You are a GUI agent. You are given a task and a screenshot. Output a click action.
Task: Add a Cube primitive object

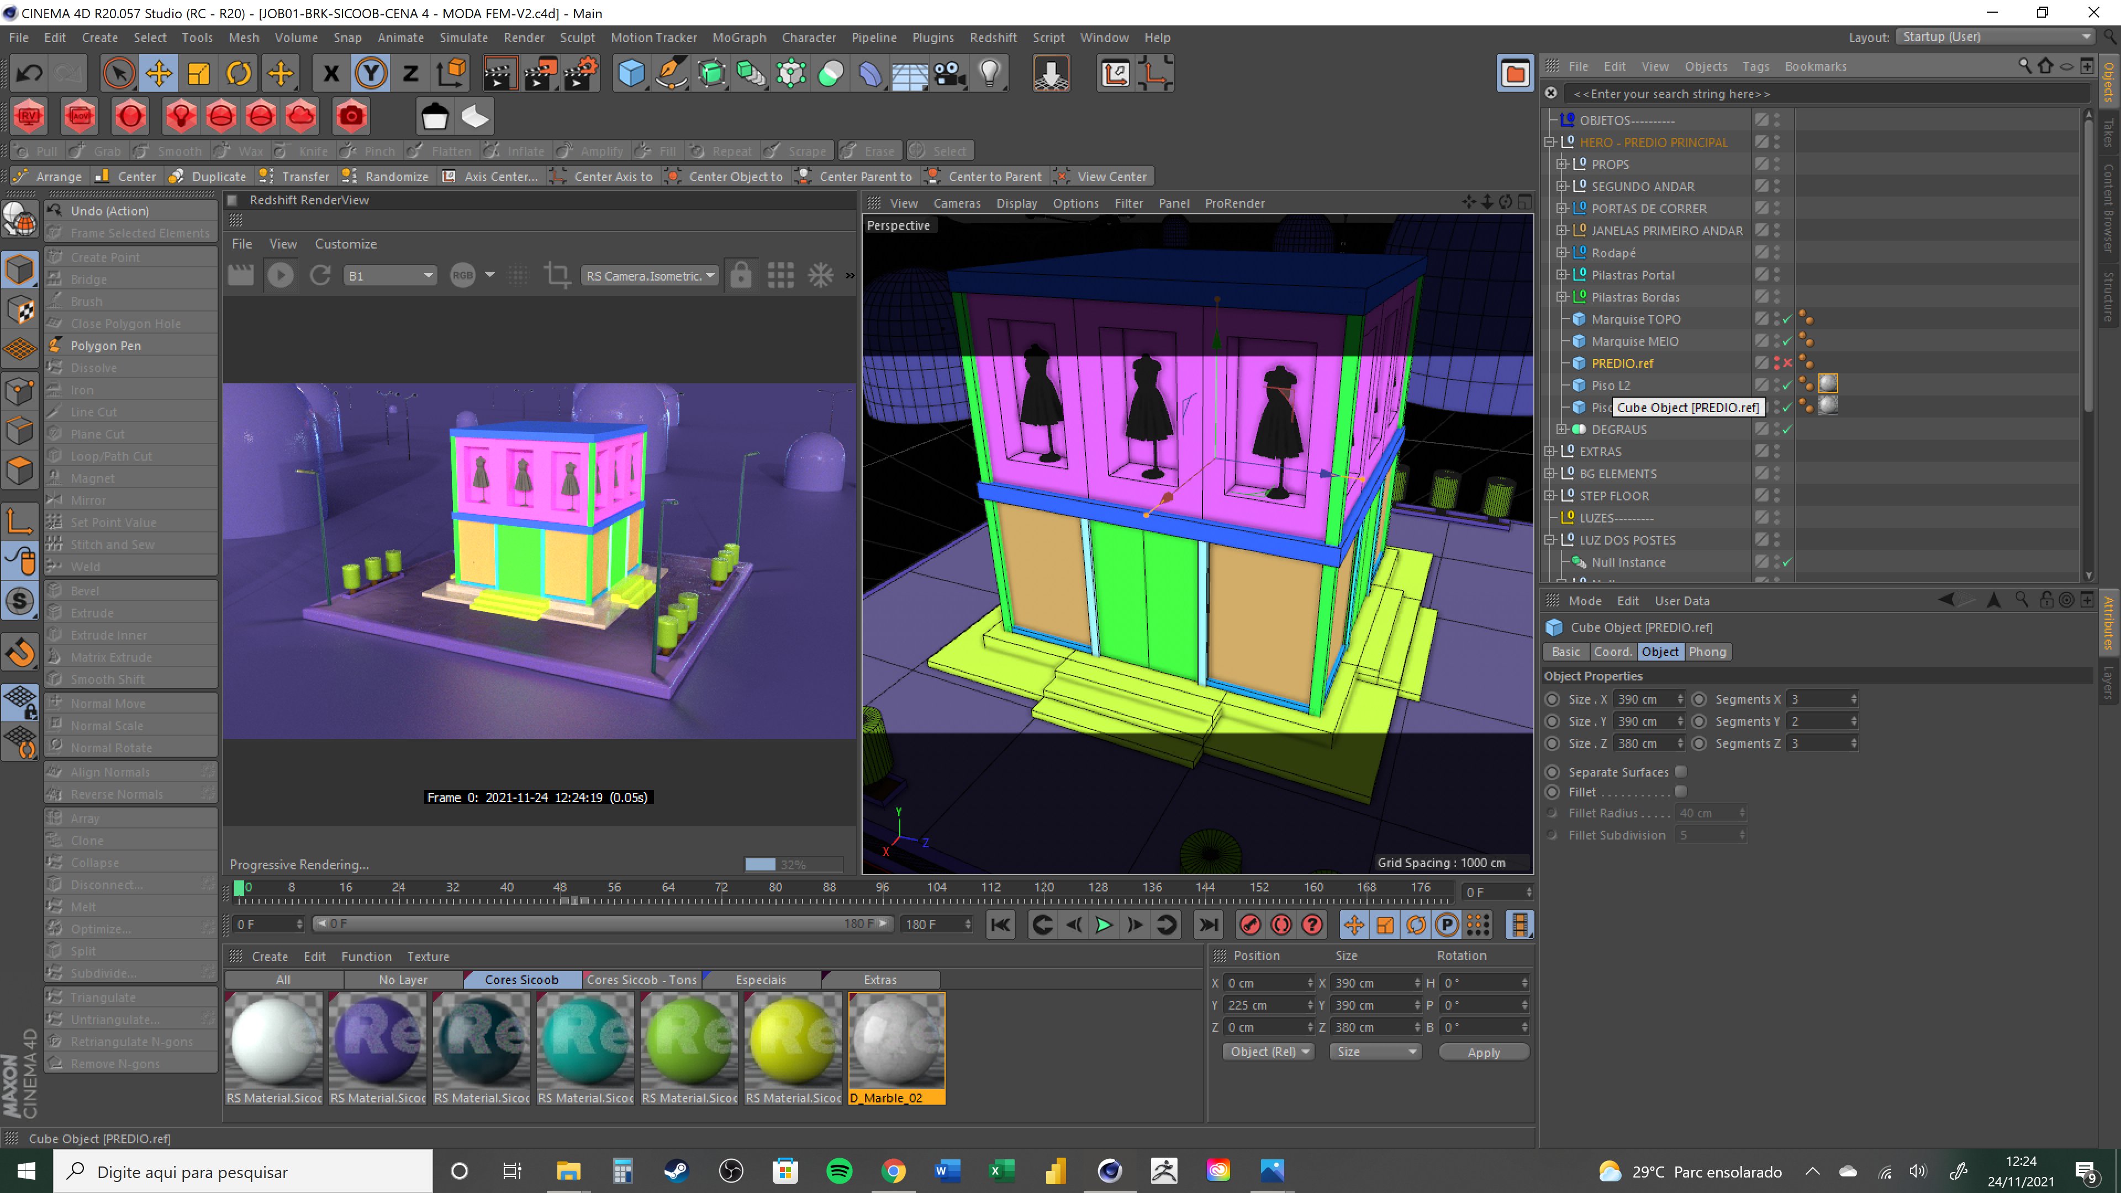pyautogui.click(x=631, y=74)
